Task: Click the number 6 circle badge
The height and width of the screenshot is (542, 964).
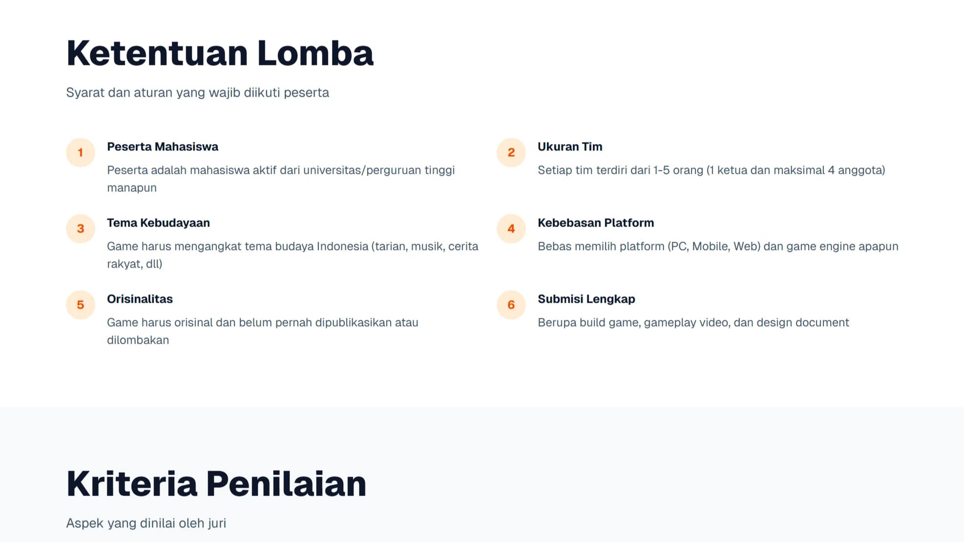Action: (511, 305)
